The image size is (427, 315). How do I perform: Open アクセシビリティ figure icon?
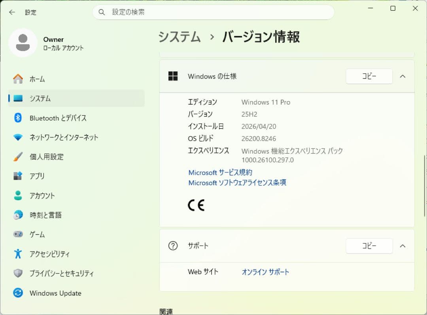tap(18, 253)
